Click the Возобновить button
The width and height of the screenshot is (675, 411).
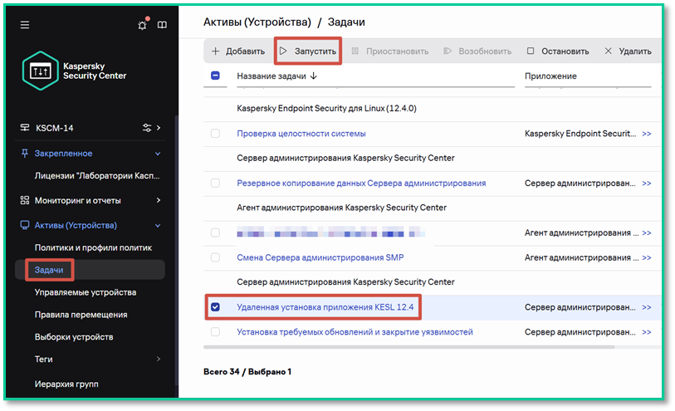477,51
